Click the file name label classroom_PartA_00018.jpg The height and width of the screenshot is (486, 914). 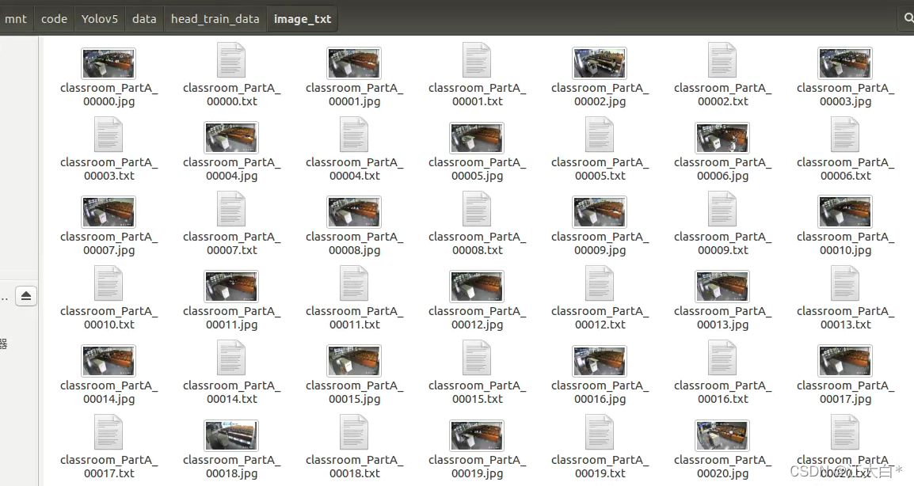231,467
